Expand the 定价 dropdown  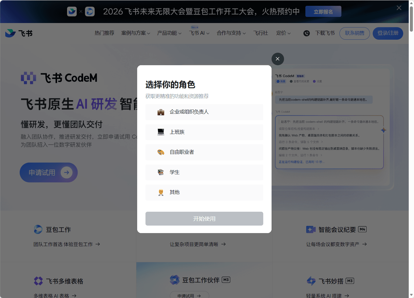(283, 33)
